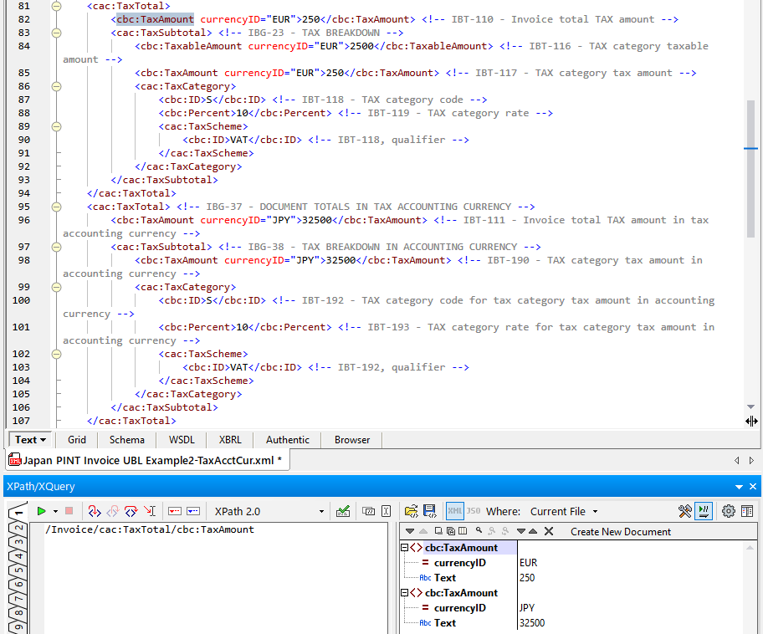The width and height of the screenshot is (763, 634).
Task: Click the editor vertical scrollbar thumb
Action: [x=750, y=168]
